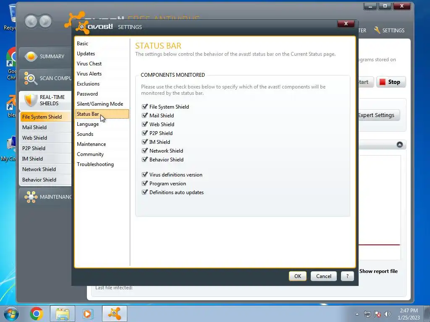Open Community settings page
The image size is (430, 322).
coord(102,154)
